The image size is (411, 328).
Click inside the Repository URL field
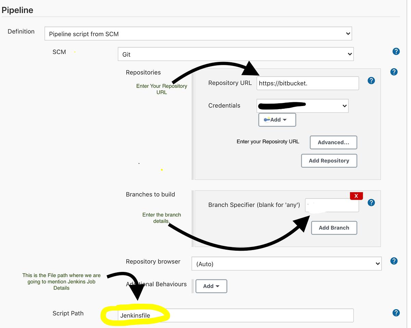pos(307,83)
